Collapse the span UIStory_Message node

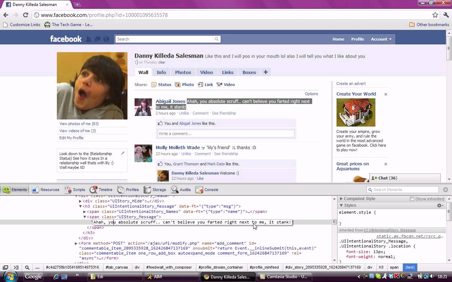85,217
